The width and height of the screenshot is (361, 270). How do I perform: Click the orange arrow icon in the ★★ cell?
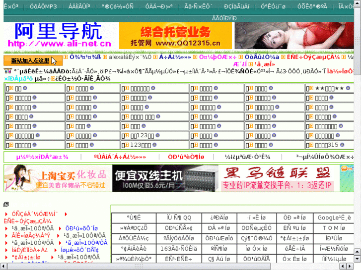[311, 88]
